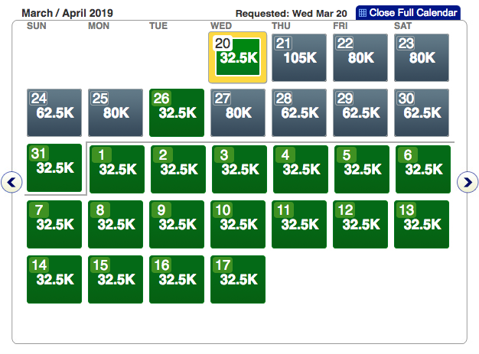Choose green March 26 award date
479x354 pixels.
(177, 112)
